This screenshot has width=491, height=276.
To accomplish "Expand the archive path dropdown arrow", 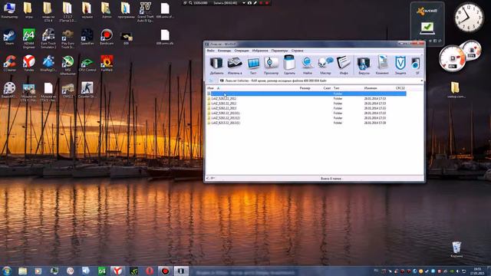I will (x=421, y=80).
